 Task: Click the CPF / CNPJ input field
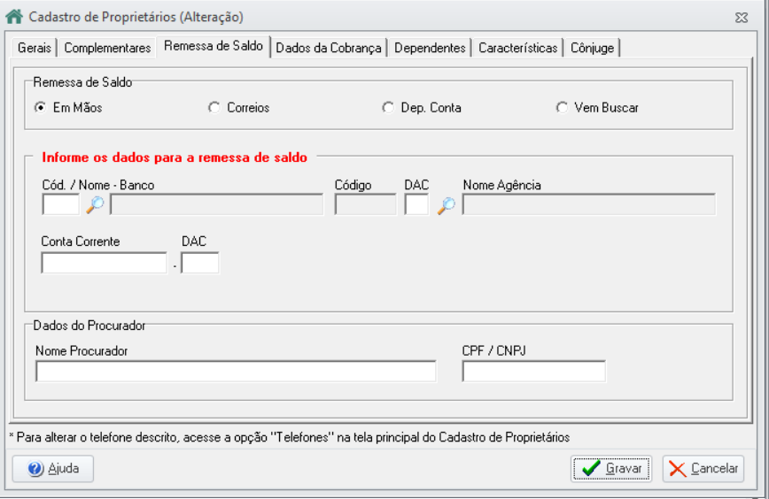533,372
